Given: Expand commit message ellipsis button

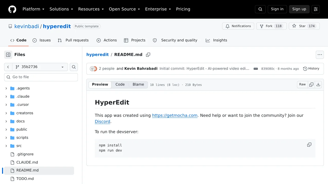Looking at the screenshot, I should point(256,69).
